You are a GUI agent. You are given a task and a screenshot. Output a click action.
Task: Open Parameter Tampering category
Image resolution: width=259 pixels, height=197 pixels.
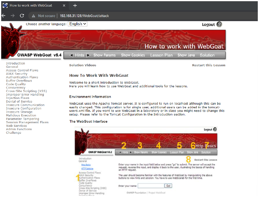tap(23, 119)
